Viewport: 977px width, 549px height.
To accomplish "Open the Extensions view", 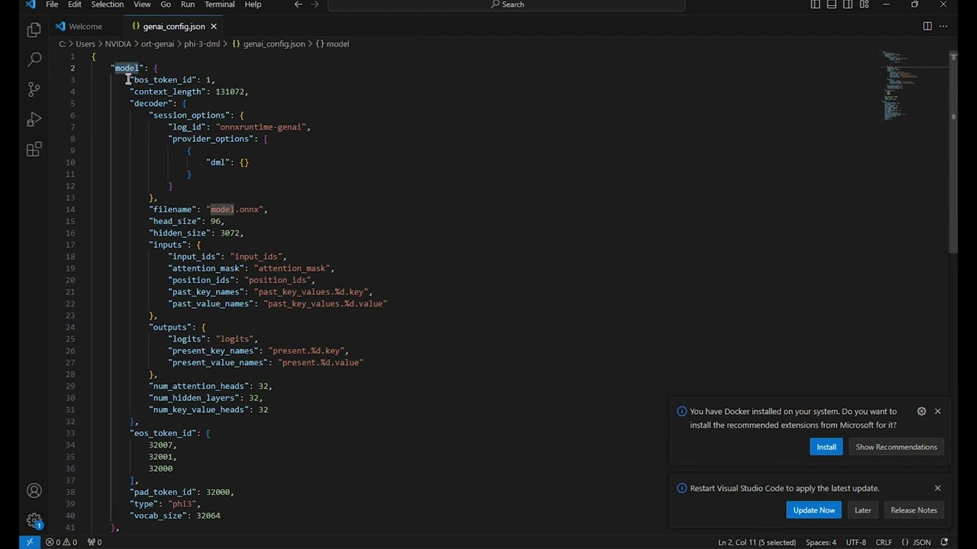I will (x=34, y=149).
